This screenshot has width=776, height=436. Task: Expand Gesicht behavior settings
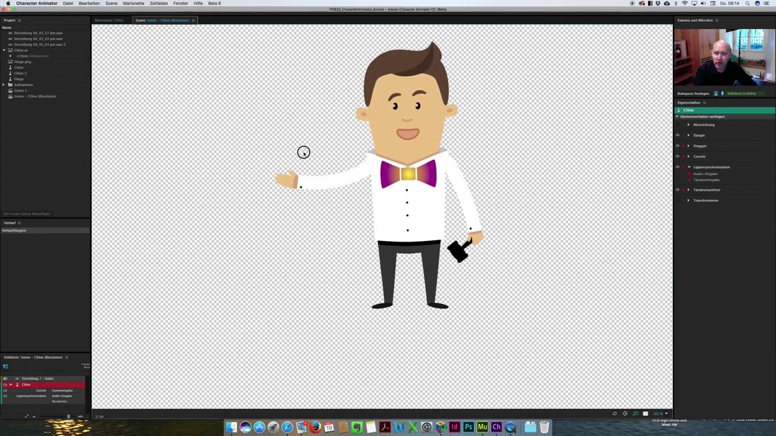pos(688,156)
